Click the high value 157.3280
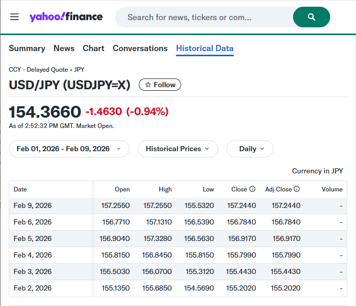This screenshot has height=306, width=356. (157, 238)
